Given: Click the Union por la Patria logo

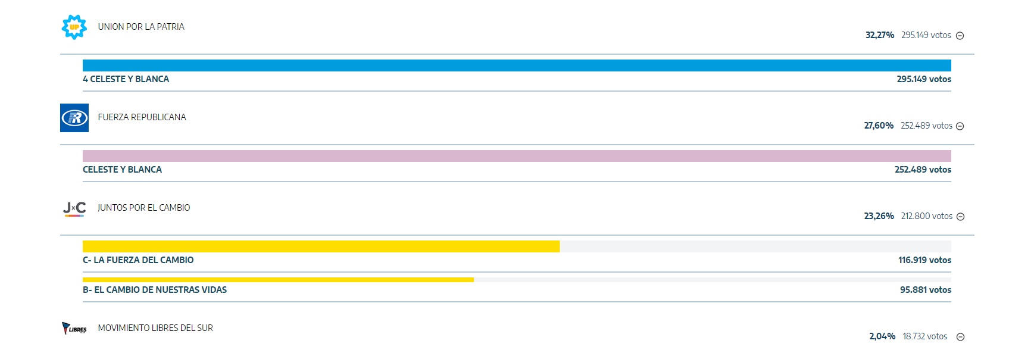Looking at the screenshot, I should point(74,27).
